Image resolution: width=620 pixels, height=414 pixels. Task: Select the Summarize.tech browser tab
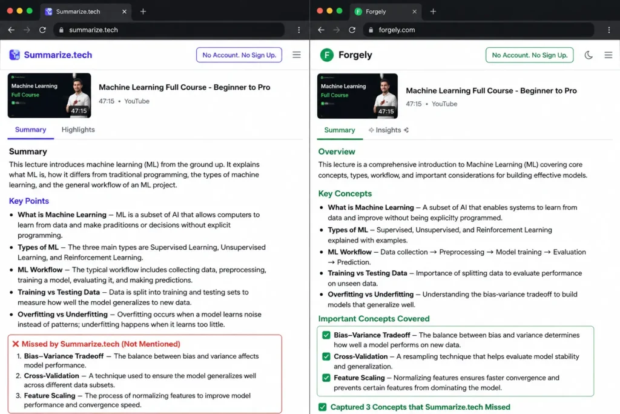tap(86, 12)
